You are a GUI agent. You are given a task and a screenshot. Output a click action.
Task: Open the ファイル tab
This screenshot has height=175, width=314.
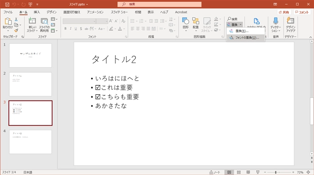8,12
